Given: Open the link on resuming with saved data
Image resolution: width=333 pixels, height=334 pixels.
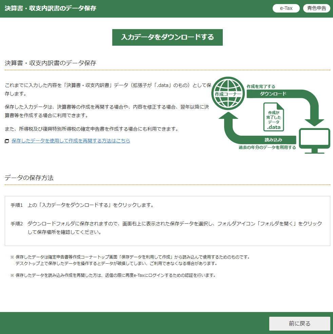Looking at the screenshot, I should pyautogui.click(x=71, y=141).
